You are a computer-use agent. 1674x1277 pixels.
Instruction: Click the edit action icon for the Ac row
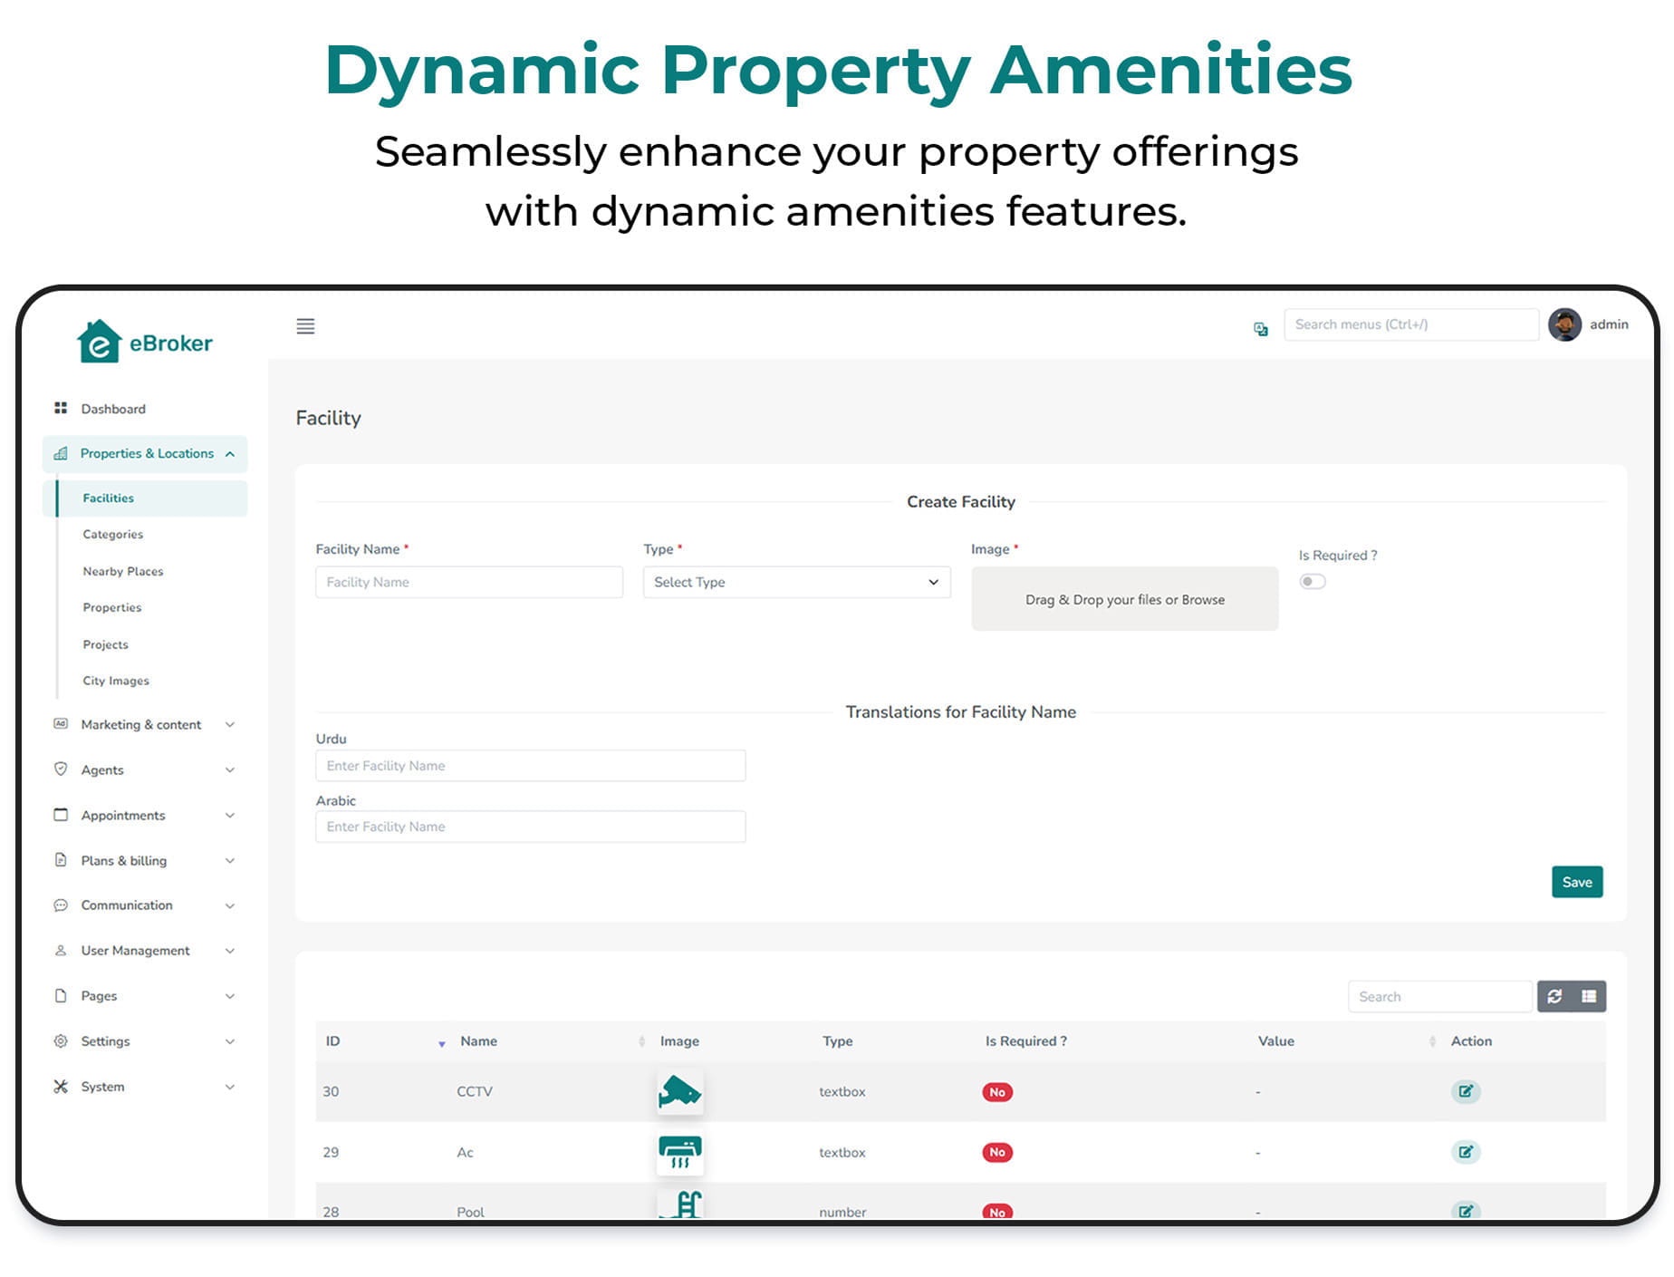(1466, 1152)
